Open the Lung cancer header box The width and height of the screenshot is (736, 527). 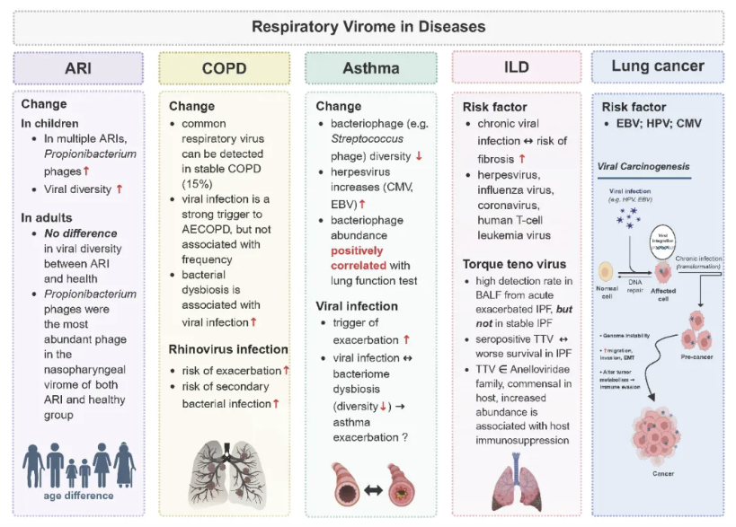pyautogui.click(x=657, y=67)
